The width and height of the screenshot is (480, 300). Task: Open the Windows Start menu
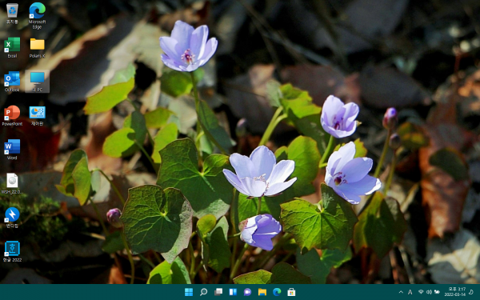189,292
